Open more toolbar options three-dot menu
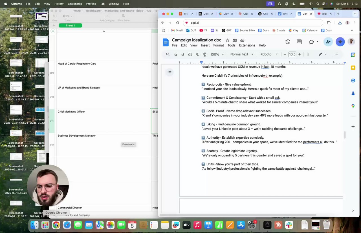The width and height of the screenshot is (361, 233). click(308, 54)
